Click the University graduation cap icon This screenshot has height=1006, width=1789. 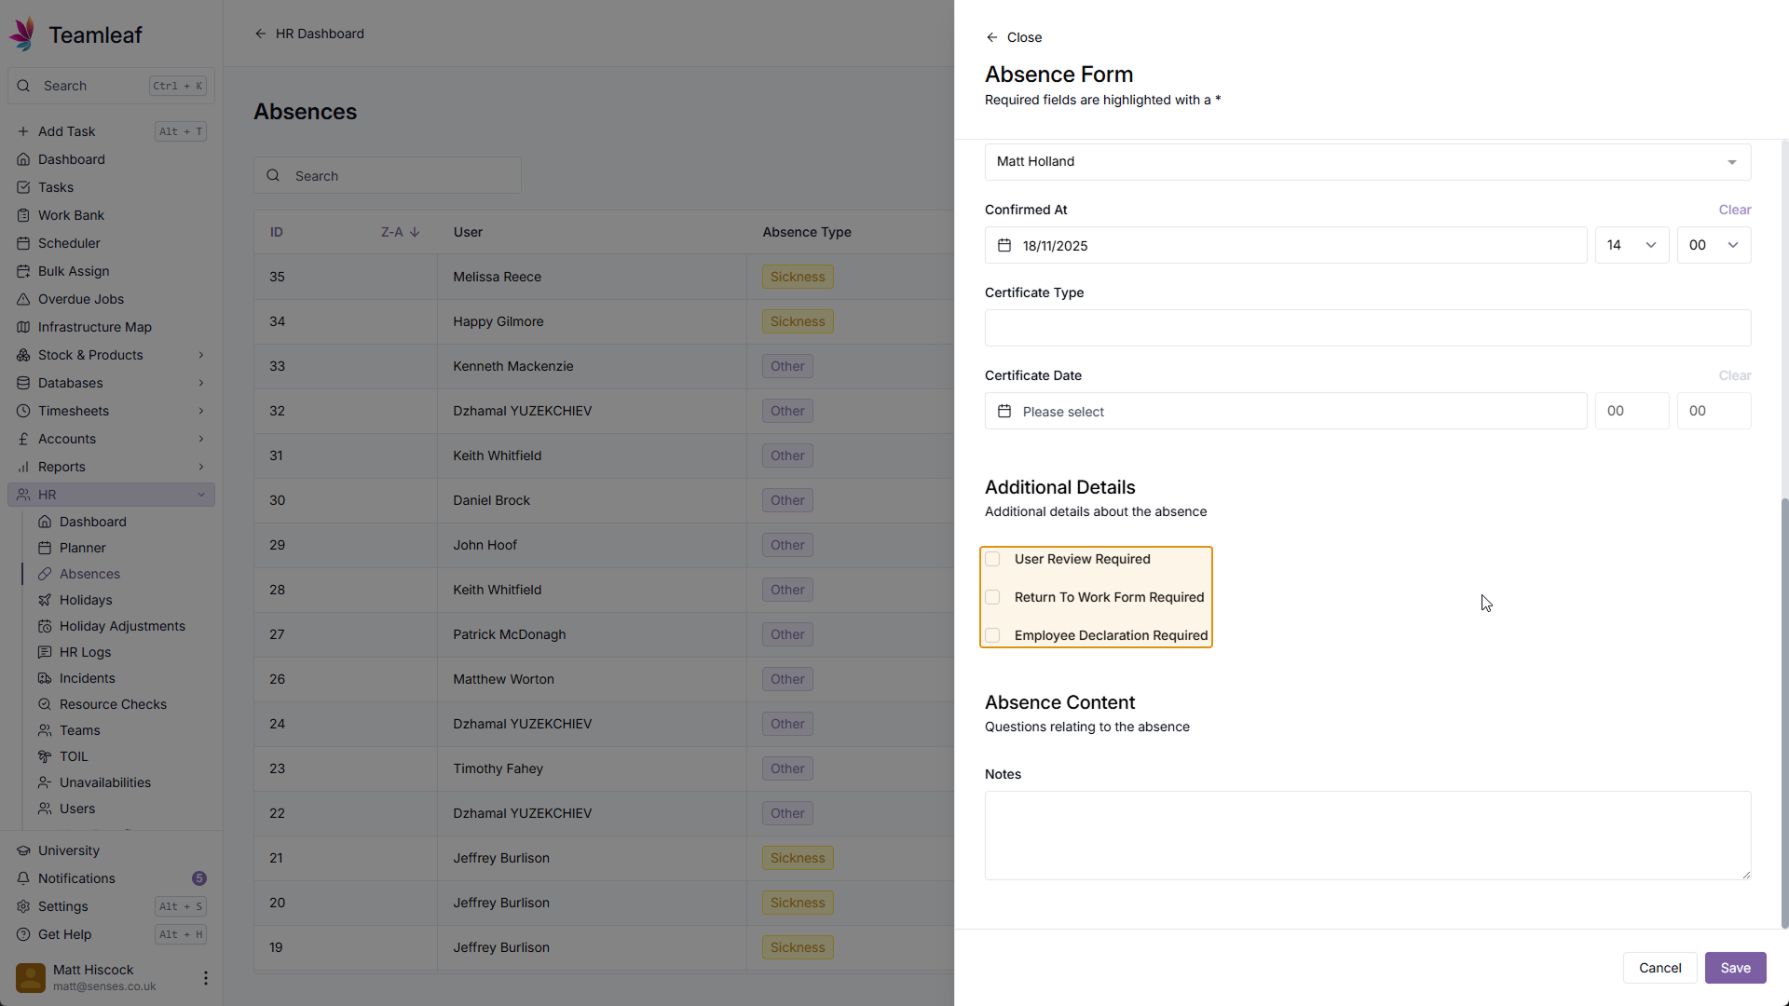pos(23,850)
